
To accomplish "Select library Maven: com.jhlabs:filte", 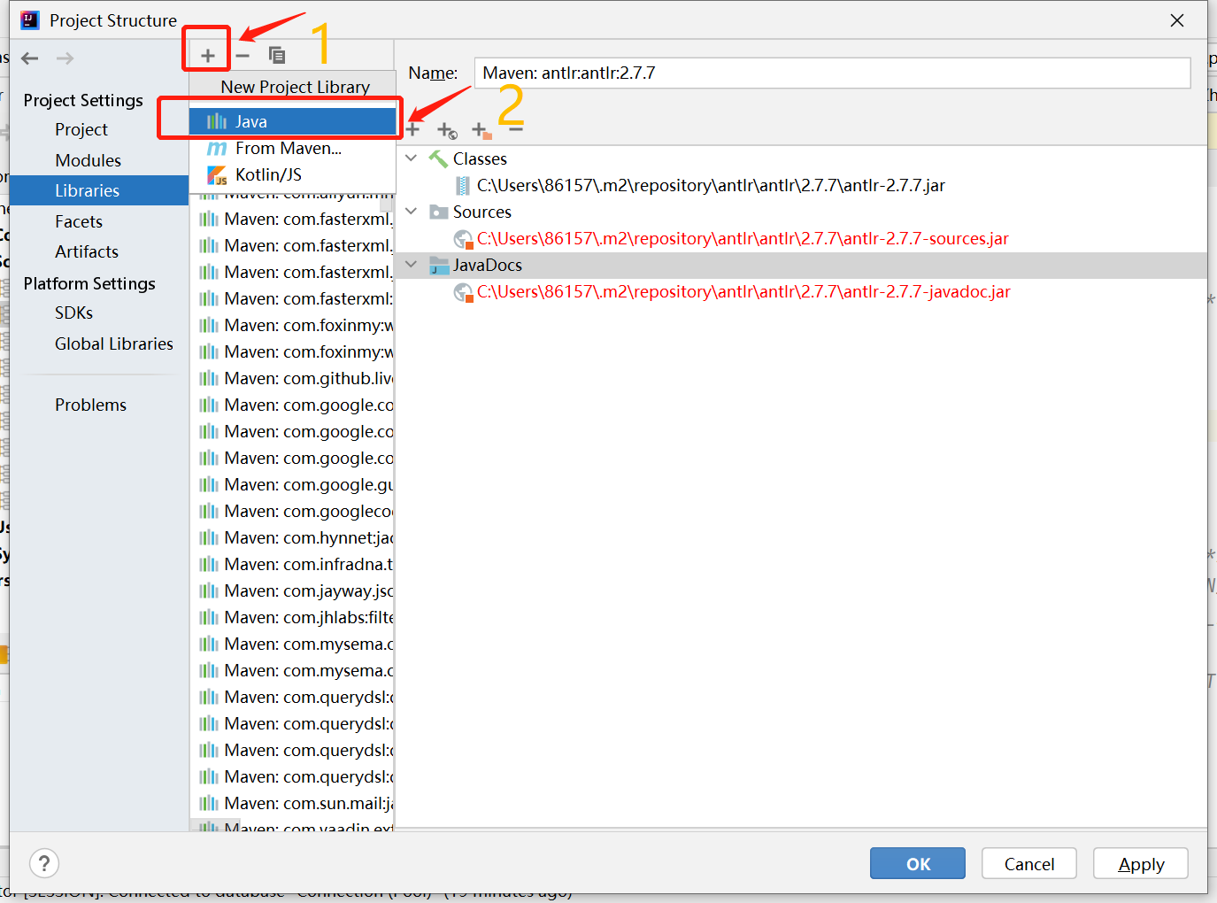I will [x=293, y=617].
